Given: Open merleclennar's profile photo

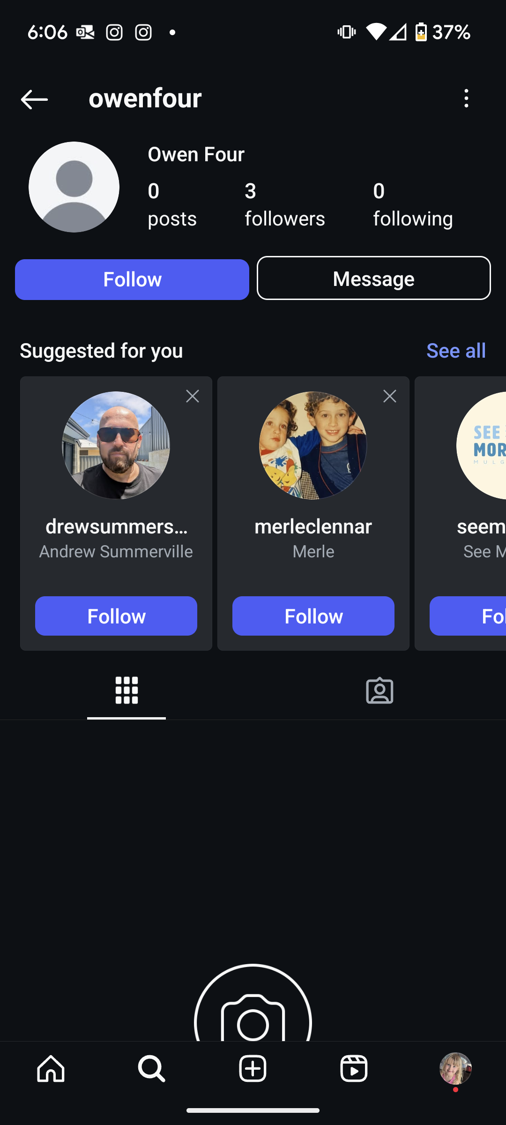Looking at the screenshot, I should pos(313,445).
